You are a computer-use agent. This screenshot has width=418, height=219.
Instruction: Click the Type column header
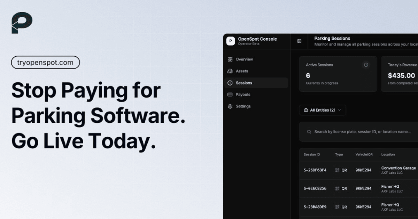(339, 154)
